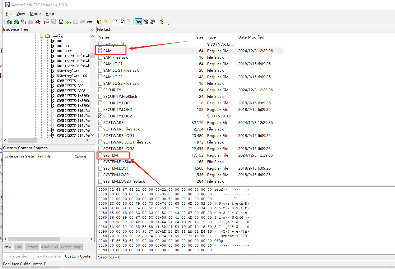Open the Help menu
This screenshot has height=269, width=395.
[50, 14]
